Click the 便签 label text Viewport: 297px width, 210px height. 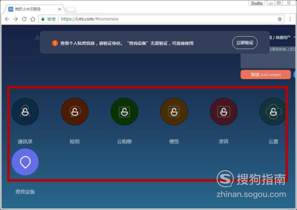pos(174,141)
